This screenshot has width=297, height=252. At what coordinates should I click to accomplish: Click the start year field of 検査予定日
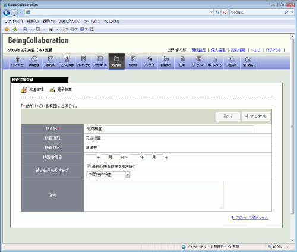coord(91,157)
